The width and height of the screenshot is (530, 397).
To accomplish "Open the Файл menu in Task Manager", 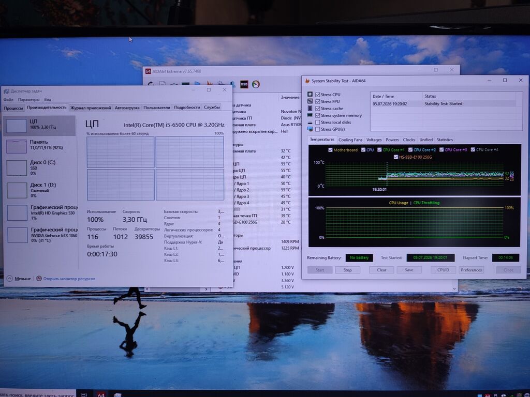I will click(x=8, y=100).
